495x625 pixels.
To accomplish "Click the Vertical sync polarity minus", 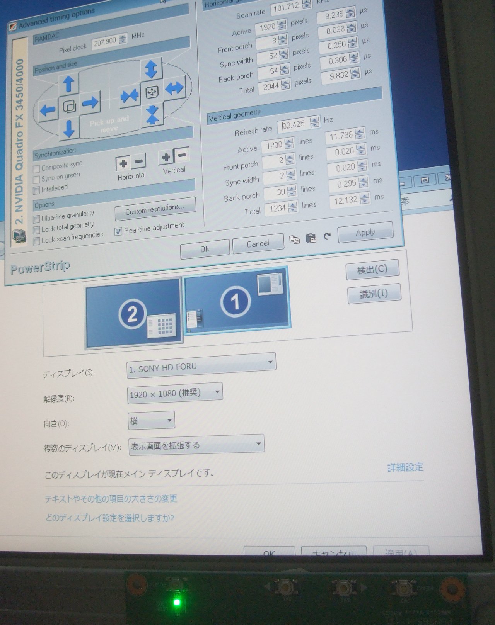I will click(182, 156).
